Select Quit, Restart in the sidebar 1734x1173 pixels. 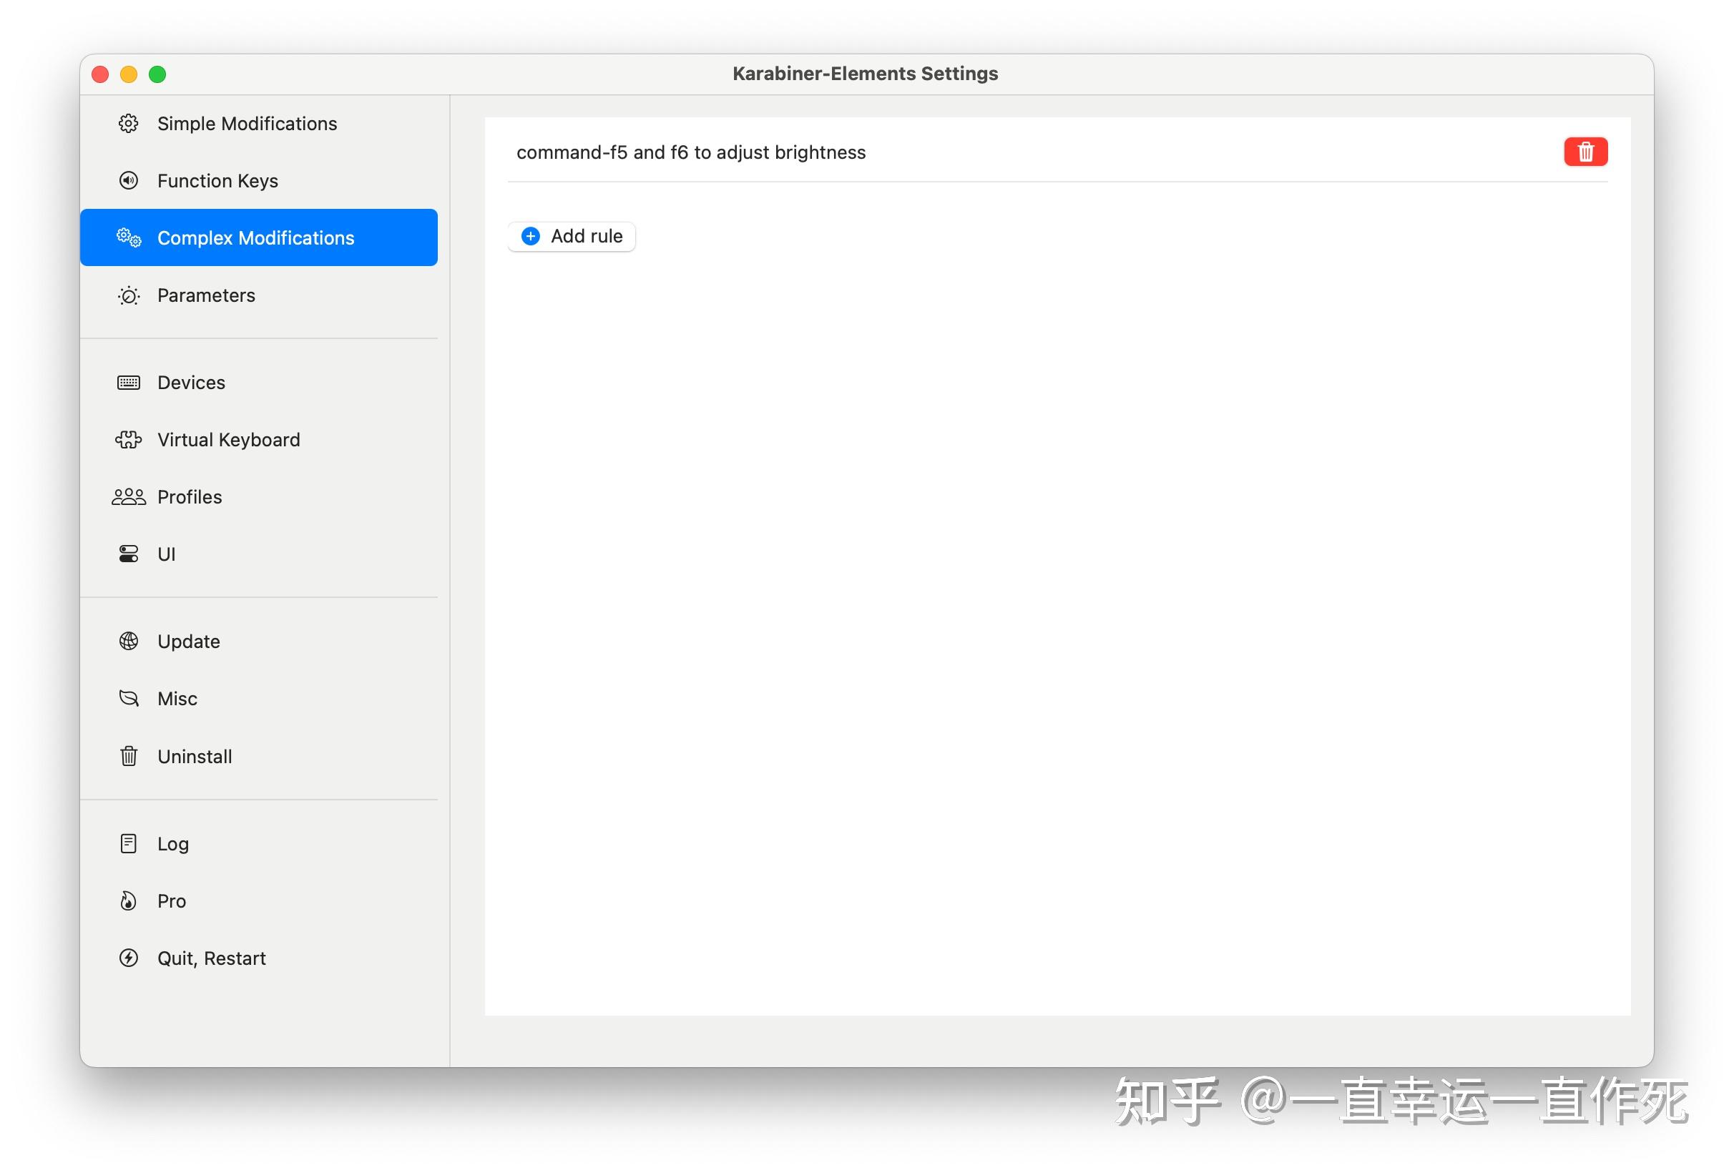click(211, 959)
